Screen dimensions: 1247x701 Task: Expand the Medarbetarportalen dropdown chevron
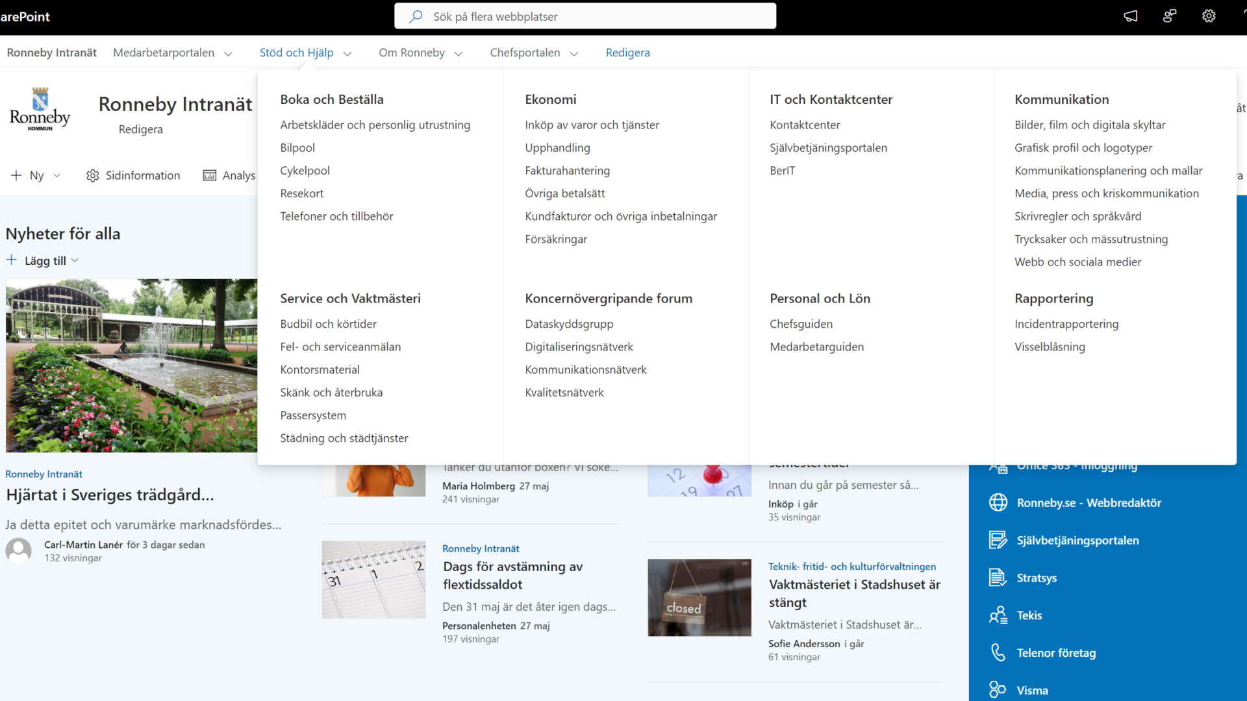(228, 54)
